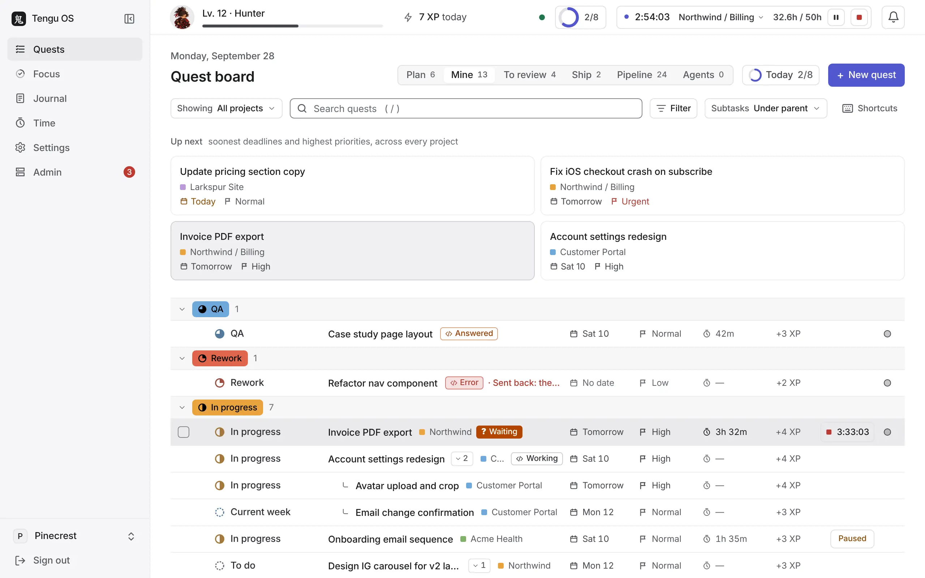Click the QA status icon on Case study row
925x578 pixels.
pyautogui.click(x=219, y=334)
